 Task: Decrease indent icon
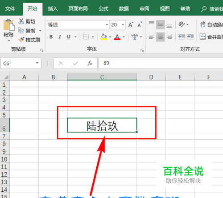[x=182, y=36]
